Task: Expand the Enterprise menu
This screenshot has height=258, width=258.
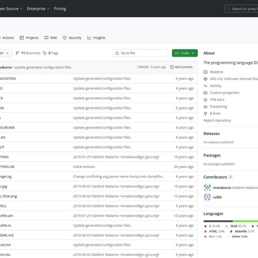Action: [38, 8]
